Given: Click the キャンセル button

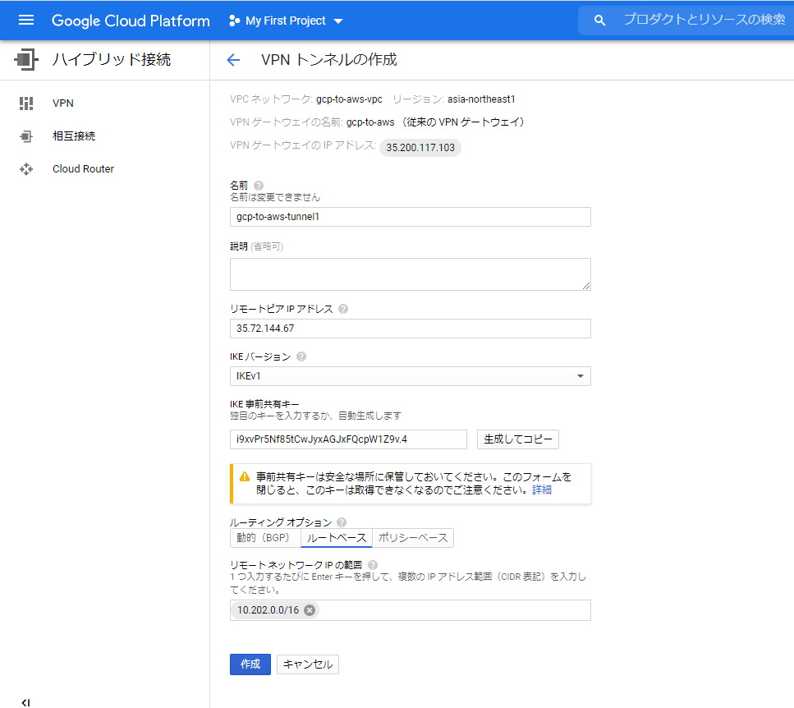Looking at the screenshot, I should click(308, 664).
